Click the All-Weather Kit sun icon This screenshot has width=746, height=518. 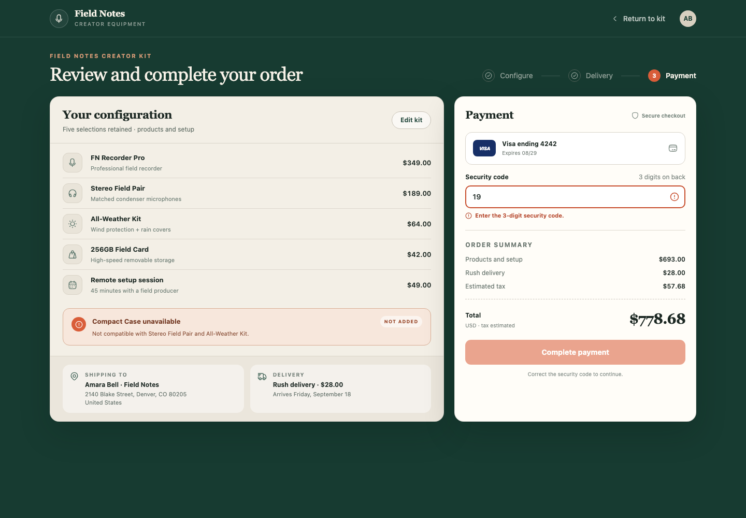click(73, 224)
